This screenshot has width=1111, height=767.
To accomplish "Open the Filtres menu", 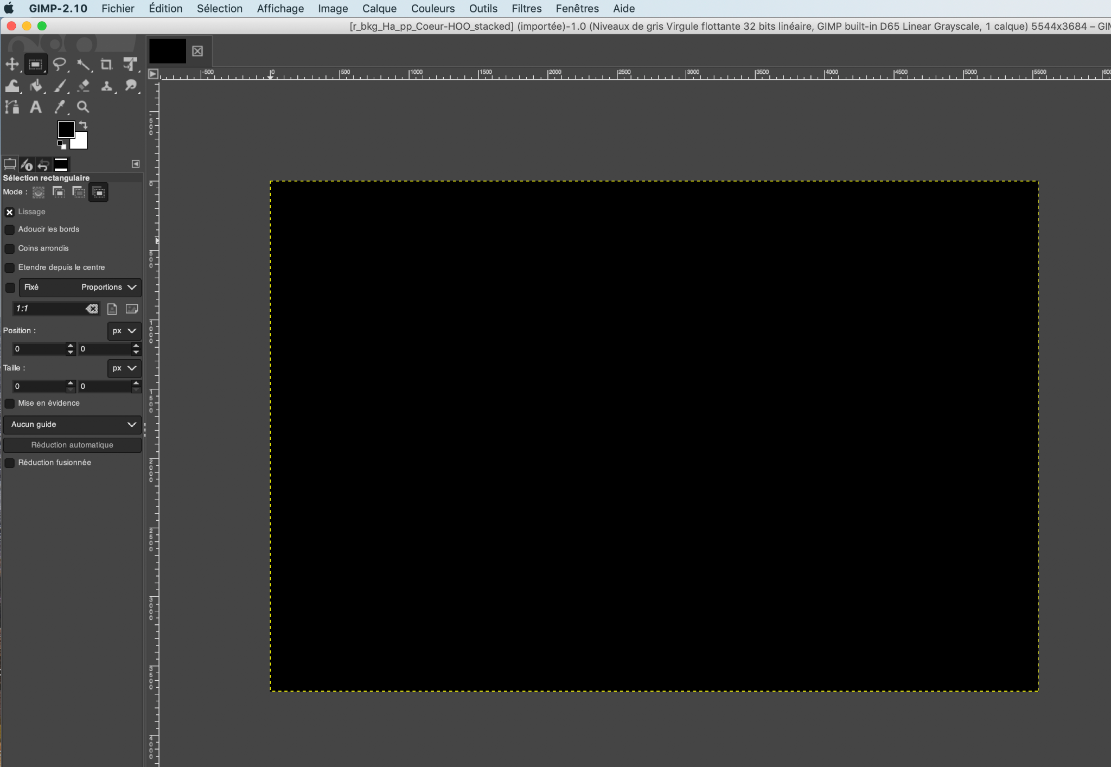I will [527, 9].
